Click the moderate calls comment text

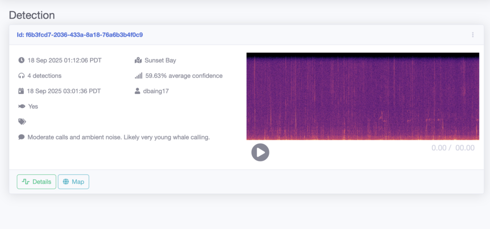[119, 137]
